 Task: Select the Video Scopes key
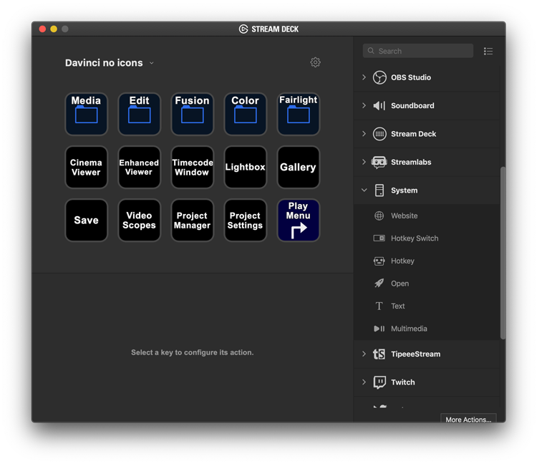[x=139, y=221]
